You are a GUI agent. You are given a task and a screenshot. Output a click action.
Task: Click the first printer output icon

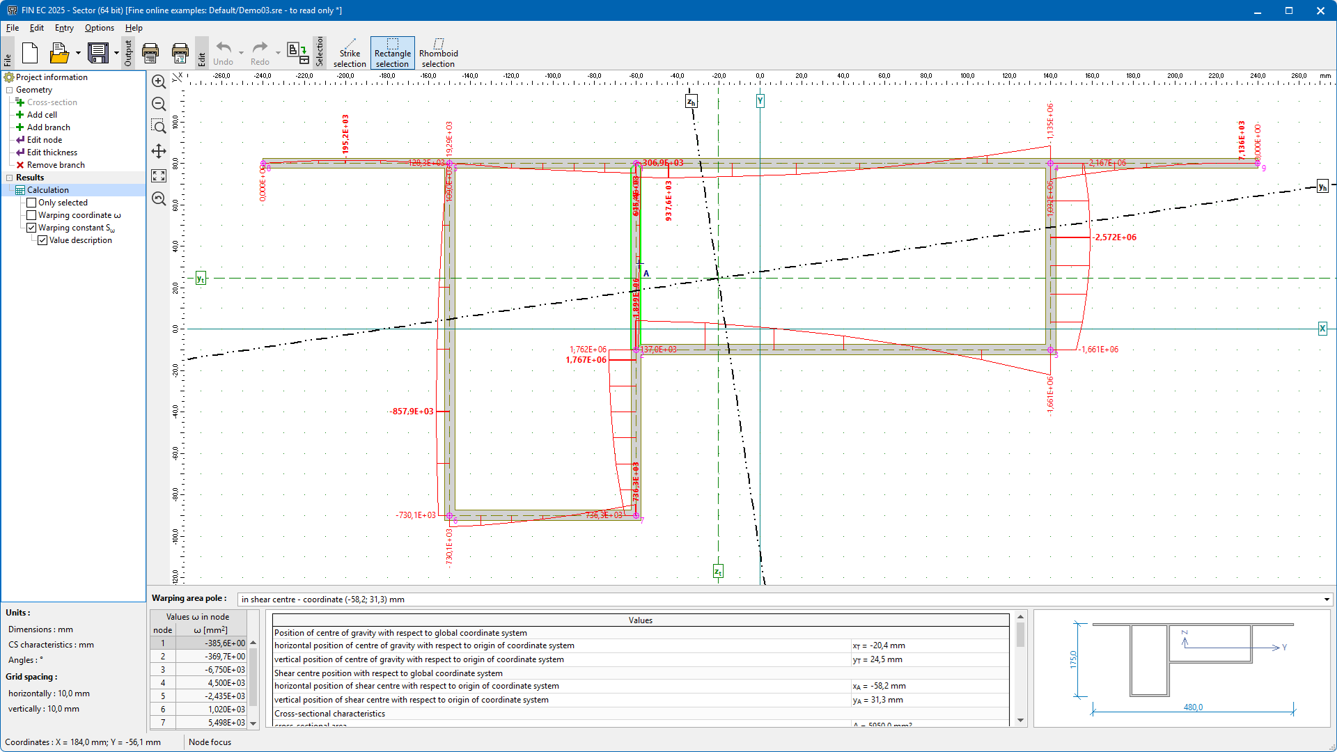[150, 53]
